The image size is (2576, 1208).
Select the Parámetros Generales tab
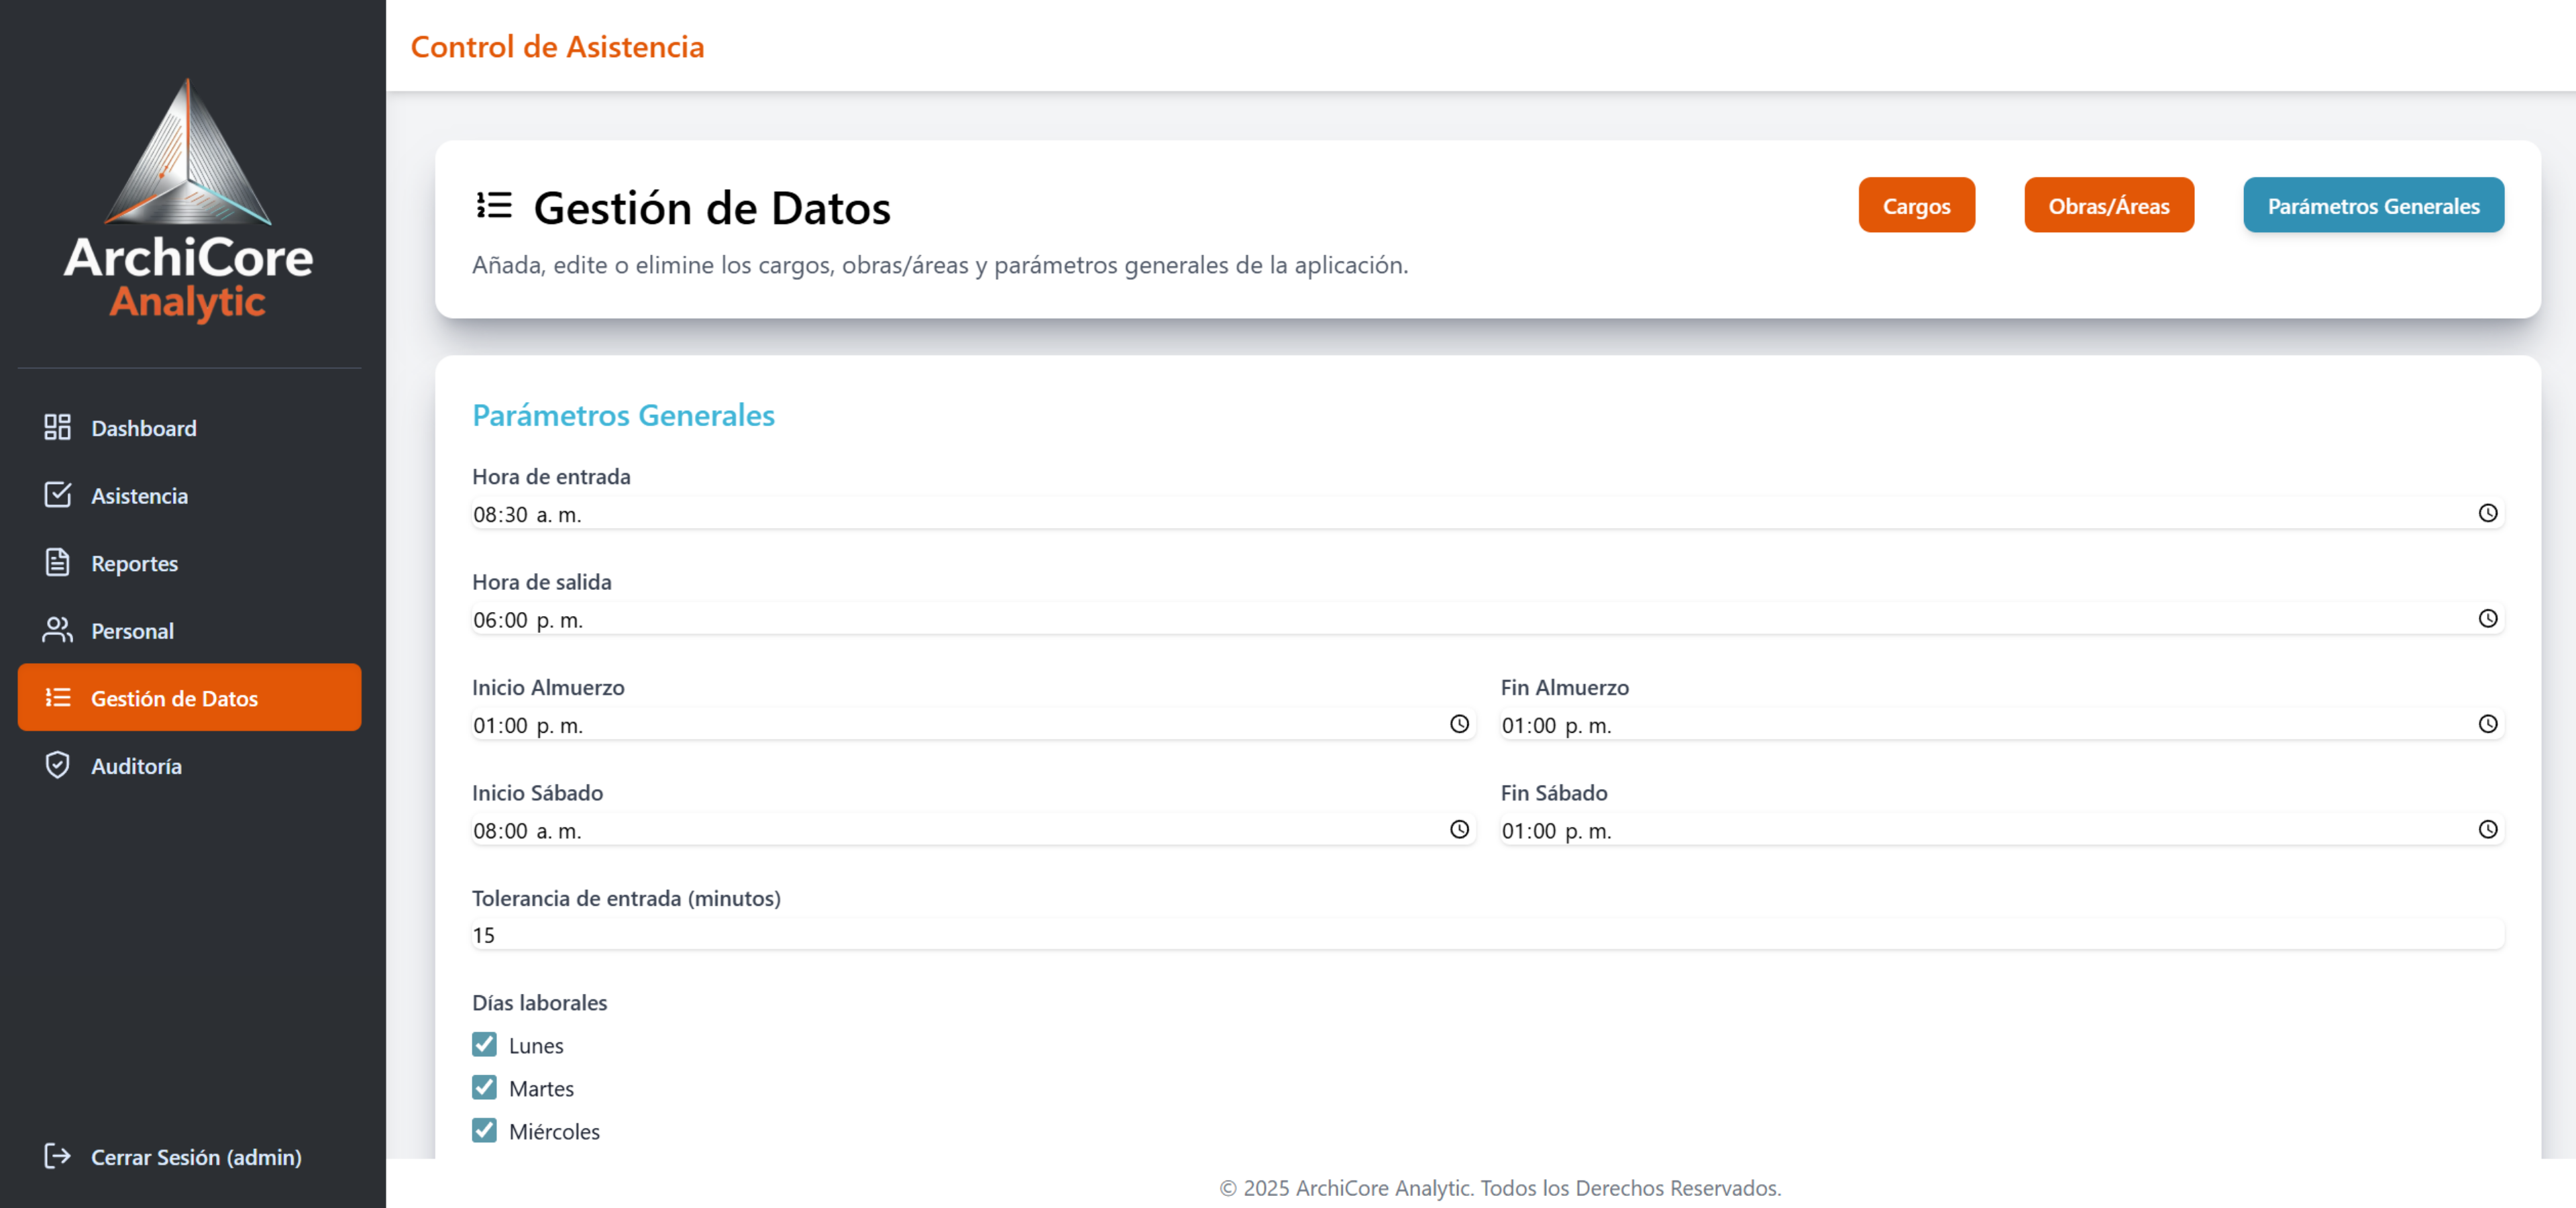[2373, 205]
